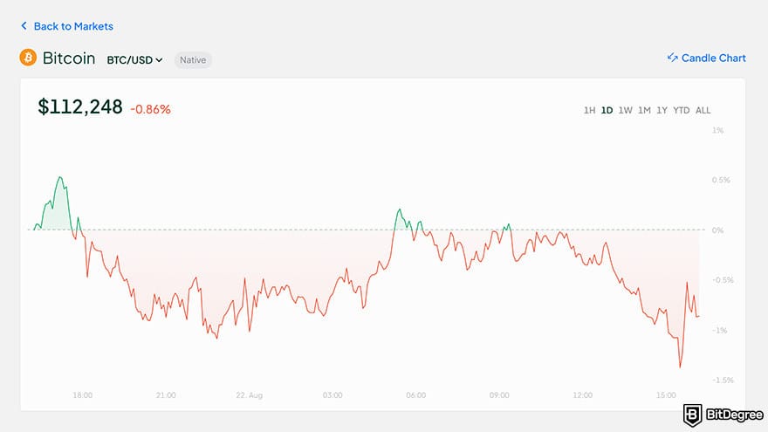Click the 22. Aug date axis label
This screenshot has width=768, height=432.
(250, 395)
